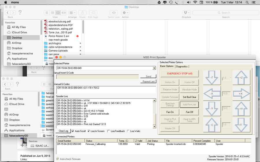Move the head left with -X arrow
The height and width of the screenshot is (162, 260).
(212, 94)
